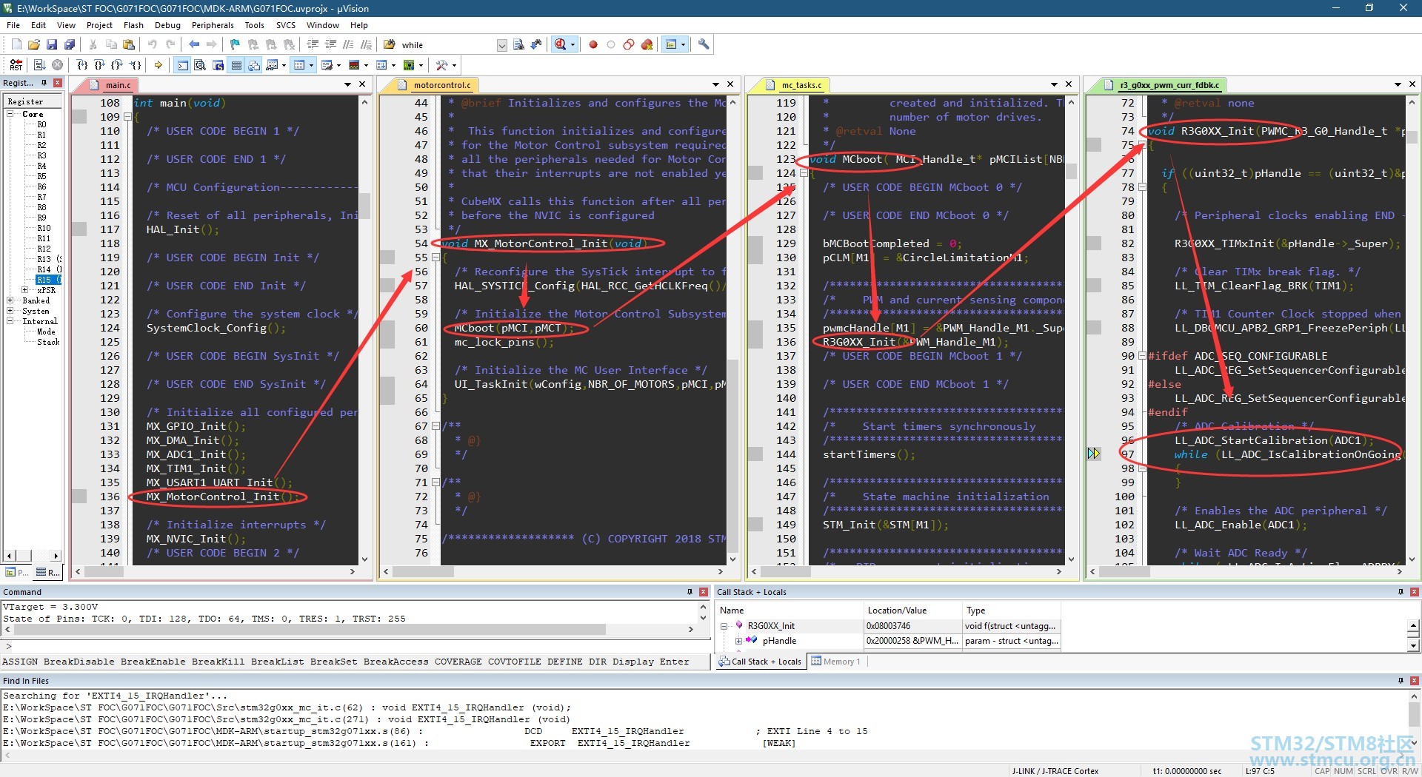Viewport: 1422px width, 777px height.
Task: Select register R15 in Registers panel
Action: pos(47,280)
